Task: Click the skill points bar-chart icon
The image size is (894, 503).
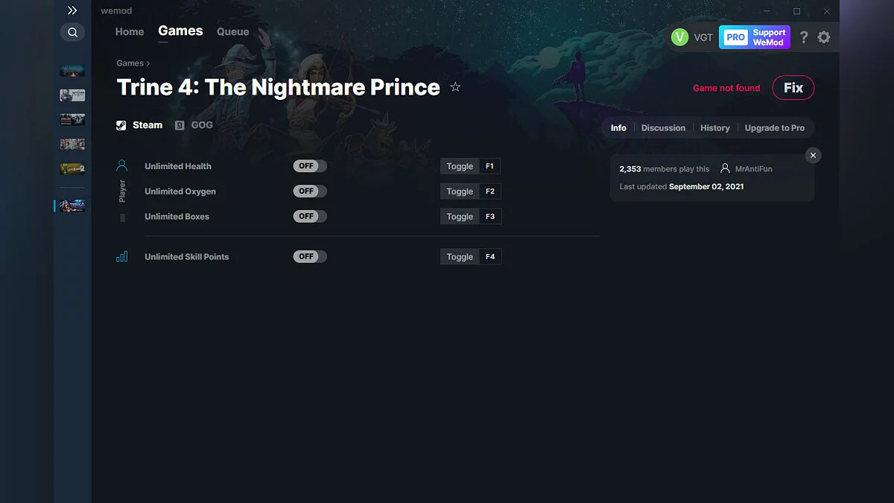Action: [x=121, y=256]
